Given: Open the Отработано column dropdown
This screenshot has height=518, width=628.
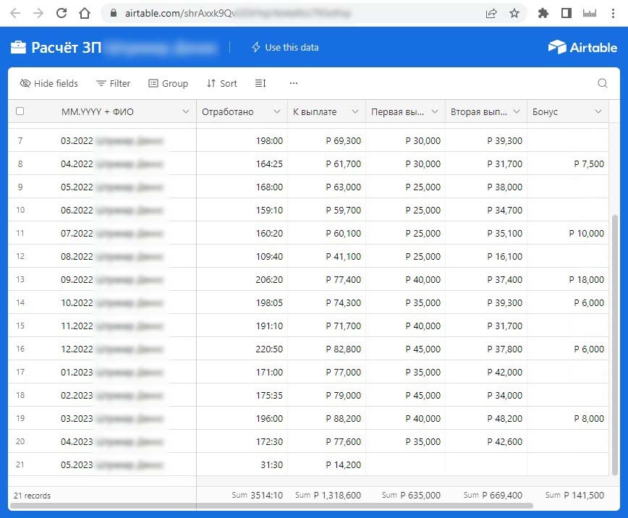Looking at the screenshot, I should (278, 111).
